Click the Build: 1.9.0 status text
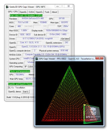 click(20, 97)
